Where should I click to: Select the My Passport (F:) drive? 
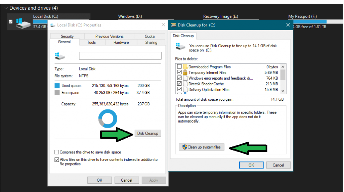302,16
